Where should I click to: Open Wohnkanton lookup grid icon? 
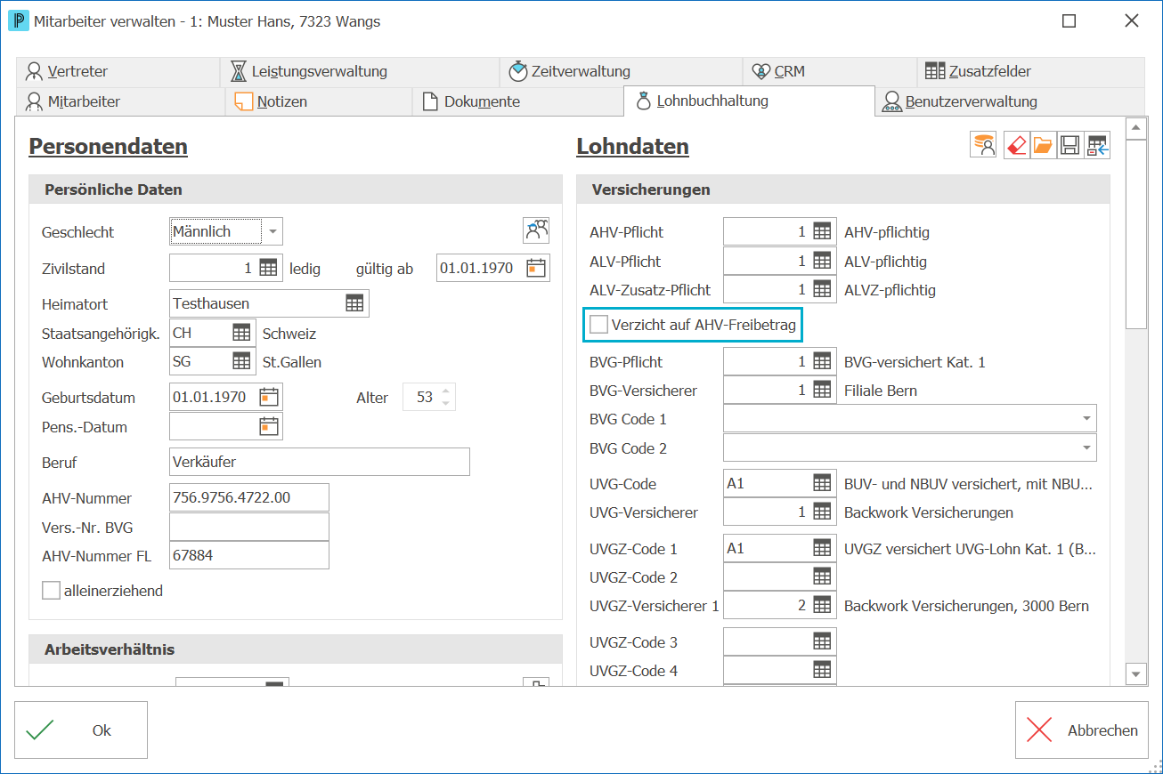241,361
